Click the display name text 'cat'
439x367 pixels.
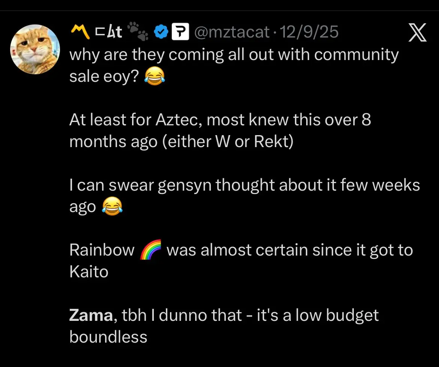point(108,32)
